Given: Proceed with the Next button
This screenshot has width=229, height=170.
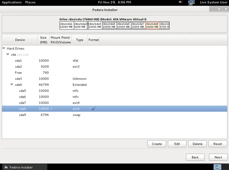Looking at the screenshot, I should tap(218, 157).
